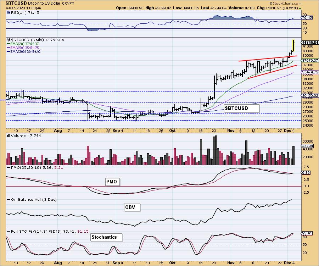This screenshot has height=266, width=319.
Task: Click the '4-Dec-2023 11:30pm' timestamp
Action: pos(23,8)
